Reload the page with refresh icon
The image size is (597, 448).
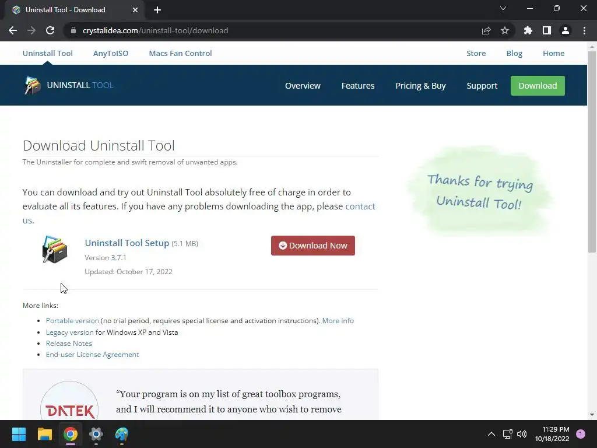point(50,30)
